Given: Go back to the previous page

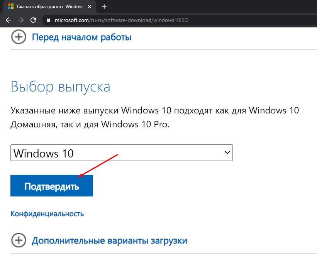Looking at the screenshot, I should coord(8,20).
